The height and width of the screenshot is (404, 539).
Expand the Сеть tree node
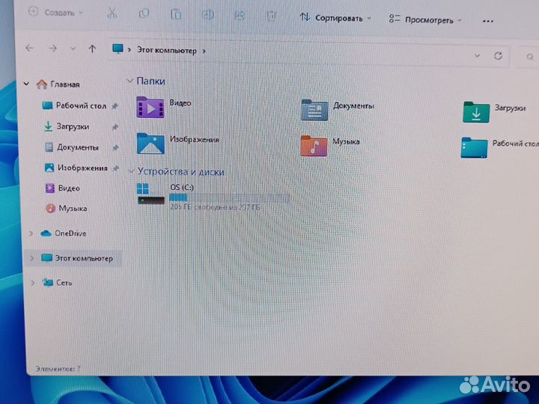click(33, 283)
